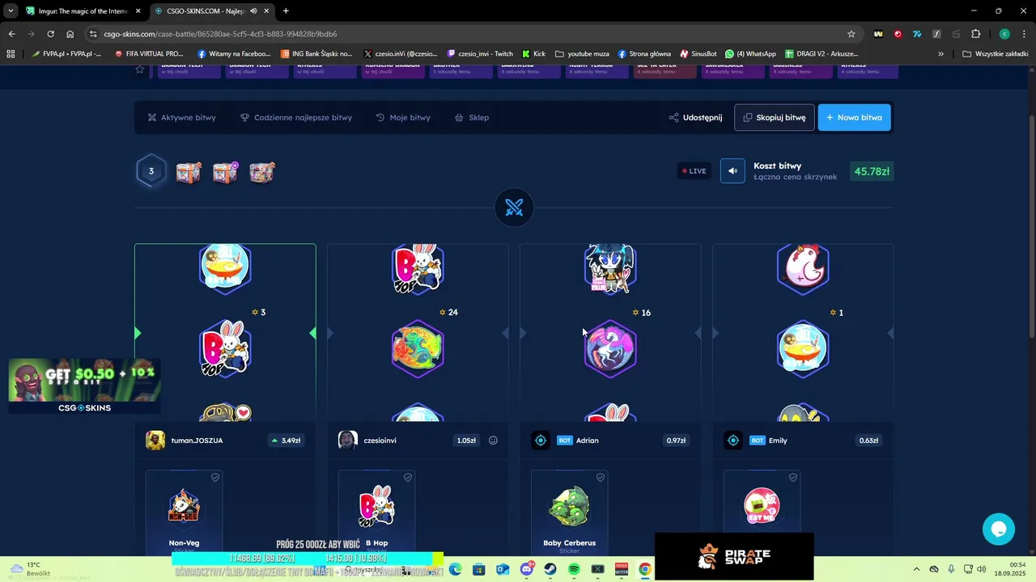
Task: Open Steam from the taskbar
Action: (550, 569)
